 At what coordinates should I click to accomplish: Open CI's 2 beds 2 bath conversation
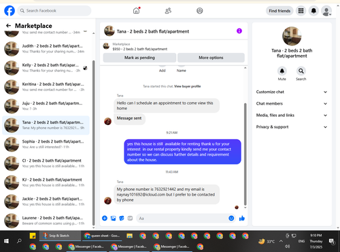pyautogui.click(x=46, y=163)
